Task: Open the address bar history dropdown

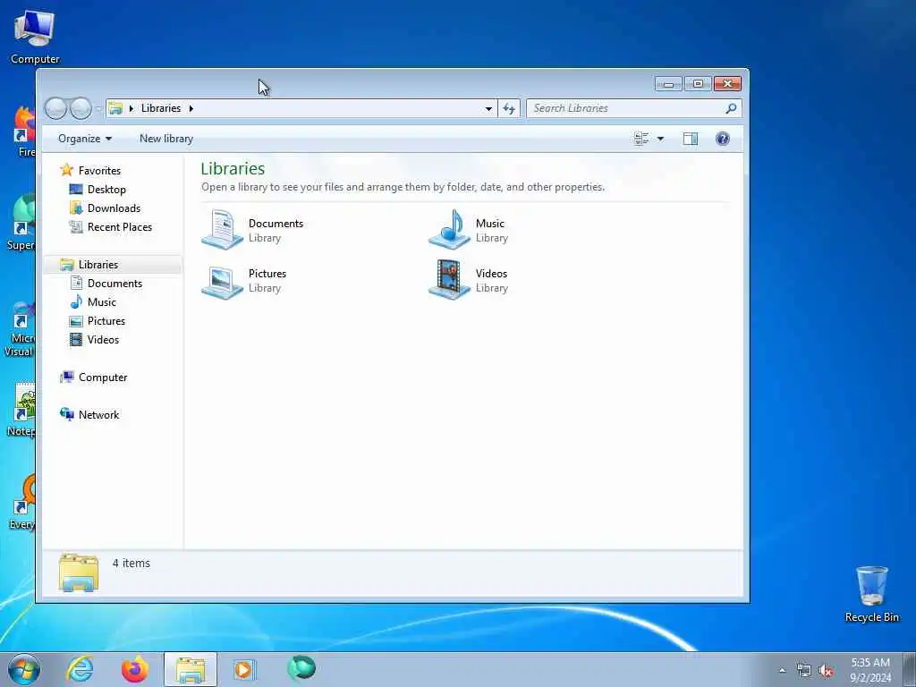Action: (488, 108)
